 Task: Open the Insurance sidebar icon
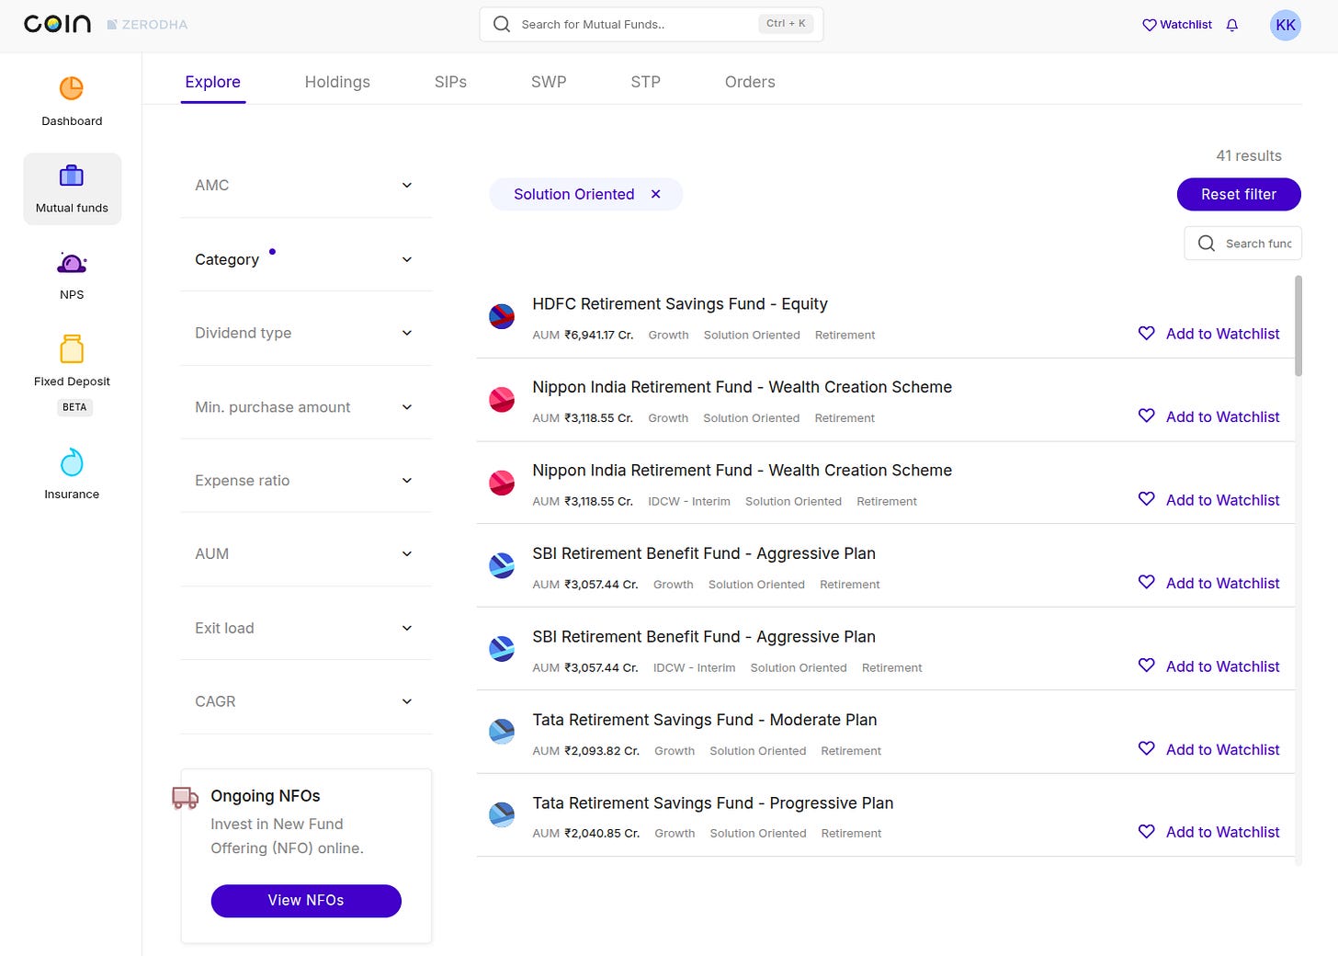coord(72,462)
